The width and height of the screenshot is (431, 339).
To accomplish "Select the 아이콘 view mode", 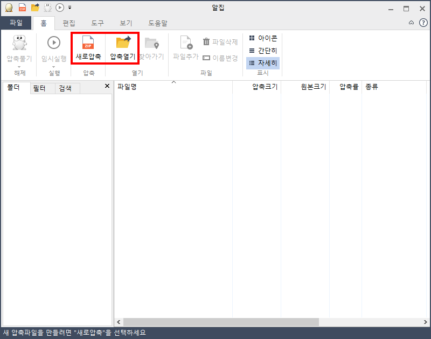I will point(263,38).
